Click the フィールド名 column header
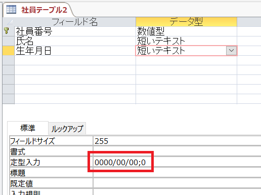This screenshot has width=261, height=195. coord(75,22)
